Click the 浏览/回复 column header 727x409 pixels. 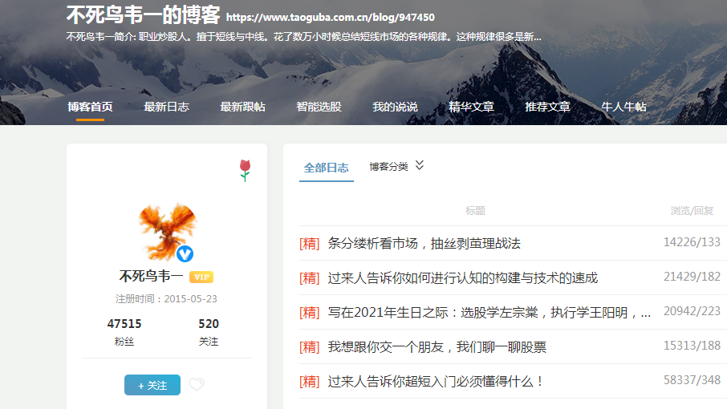692,211
